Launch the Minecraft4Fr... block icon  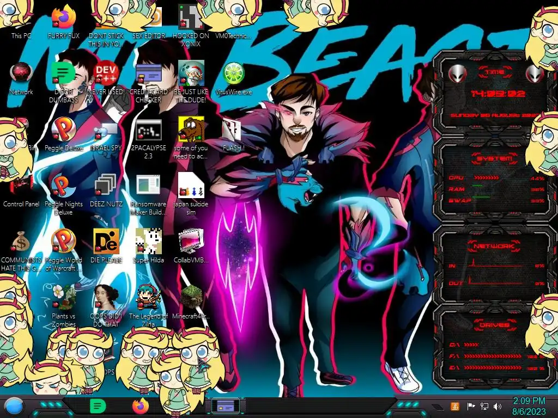191,302
